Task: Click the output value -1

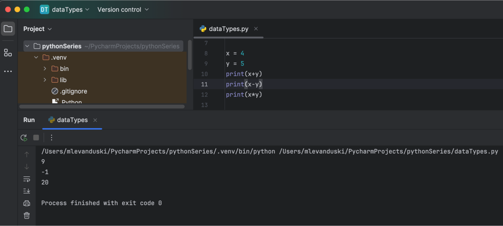Action: (45, 172)
